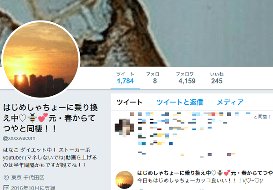
Task: Click the small sunset avatar in second tweet
Action: [124, 180]
